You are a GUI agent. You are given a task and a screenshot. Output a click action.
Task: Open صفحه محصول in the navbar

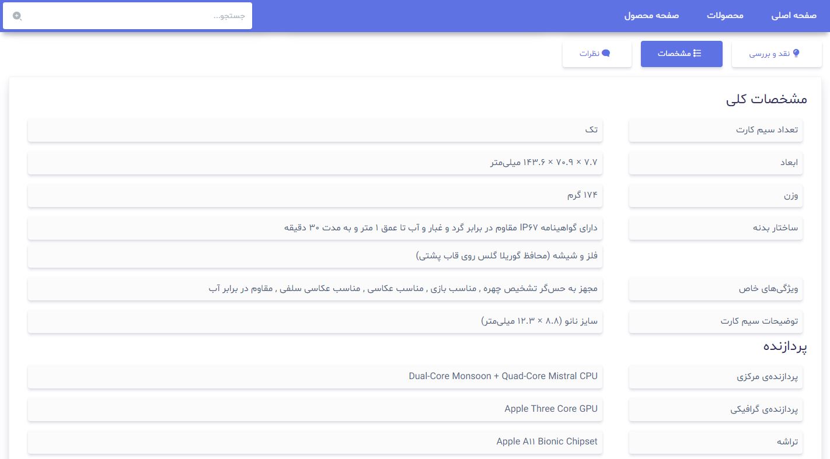tap(651, 15)
